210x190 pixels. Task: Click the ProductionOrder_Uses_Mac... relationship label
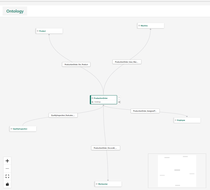[x=127, y=62]
